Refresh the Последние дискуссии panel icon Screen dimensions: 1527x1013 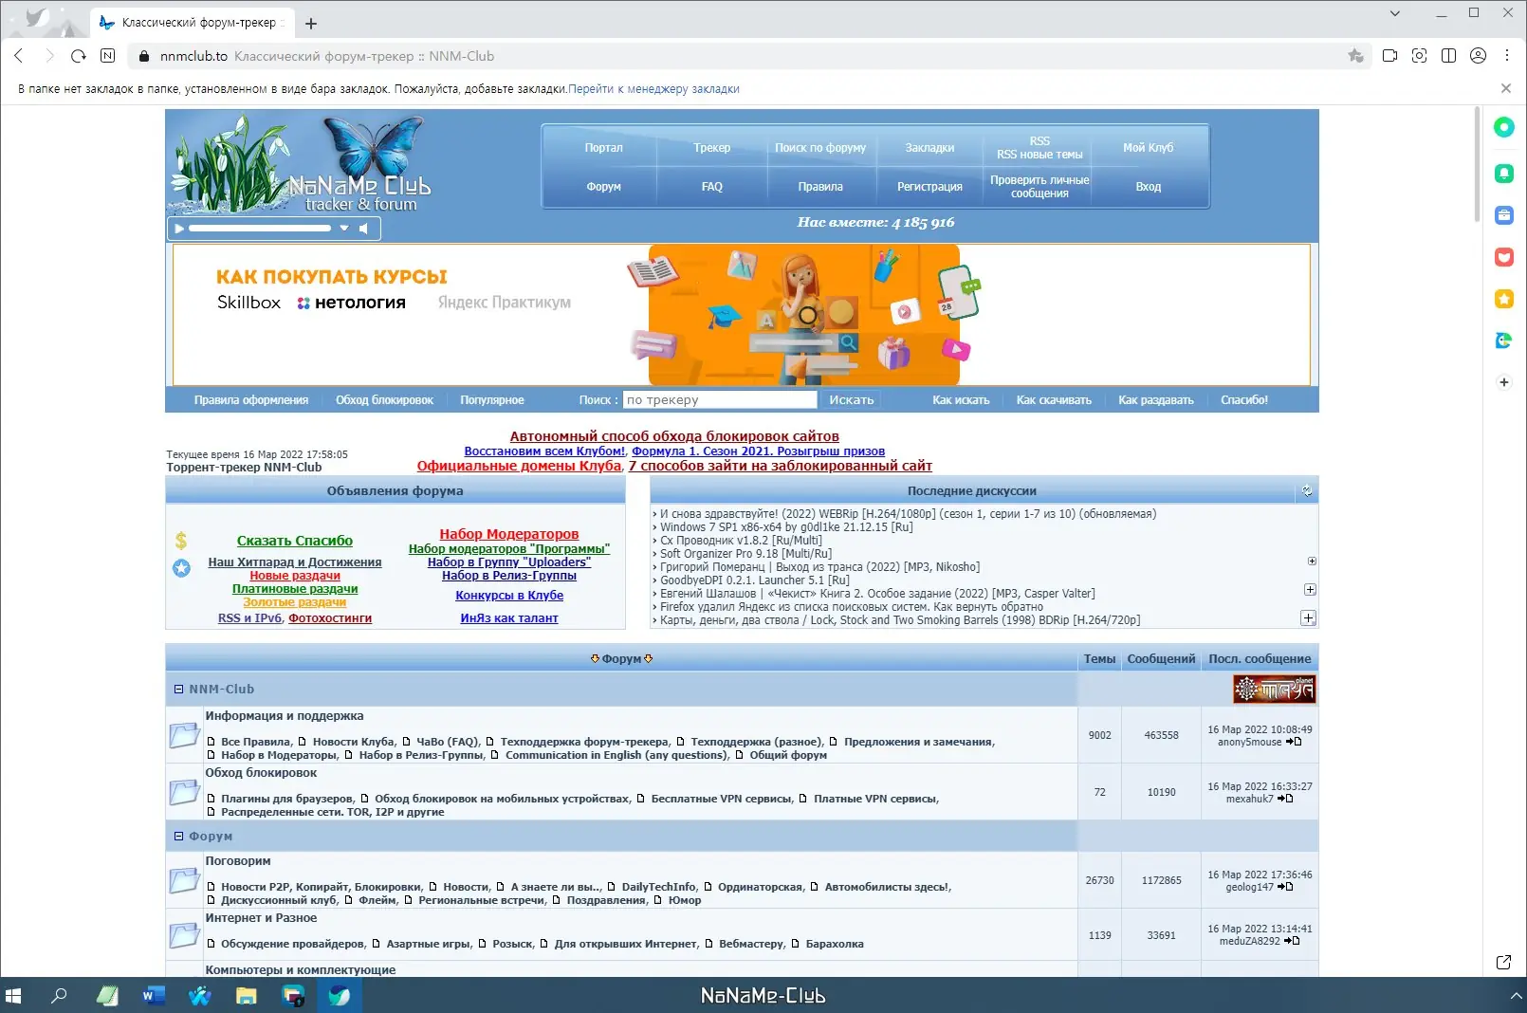tap(1307, 490)
